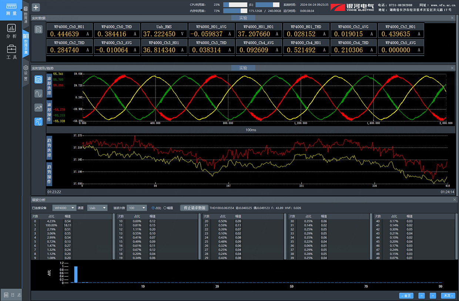Open the 测量 (Measure) module in the sidebar
The image size is (459, 301).
click(x=11, y=10)
